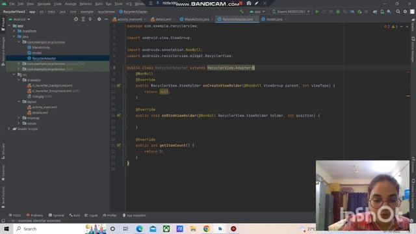Open App Inspection tool window
This screenshot has width=416, height=234.
[x=135, y=215]
